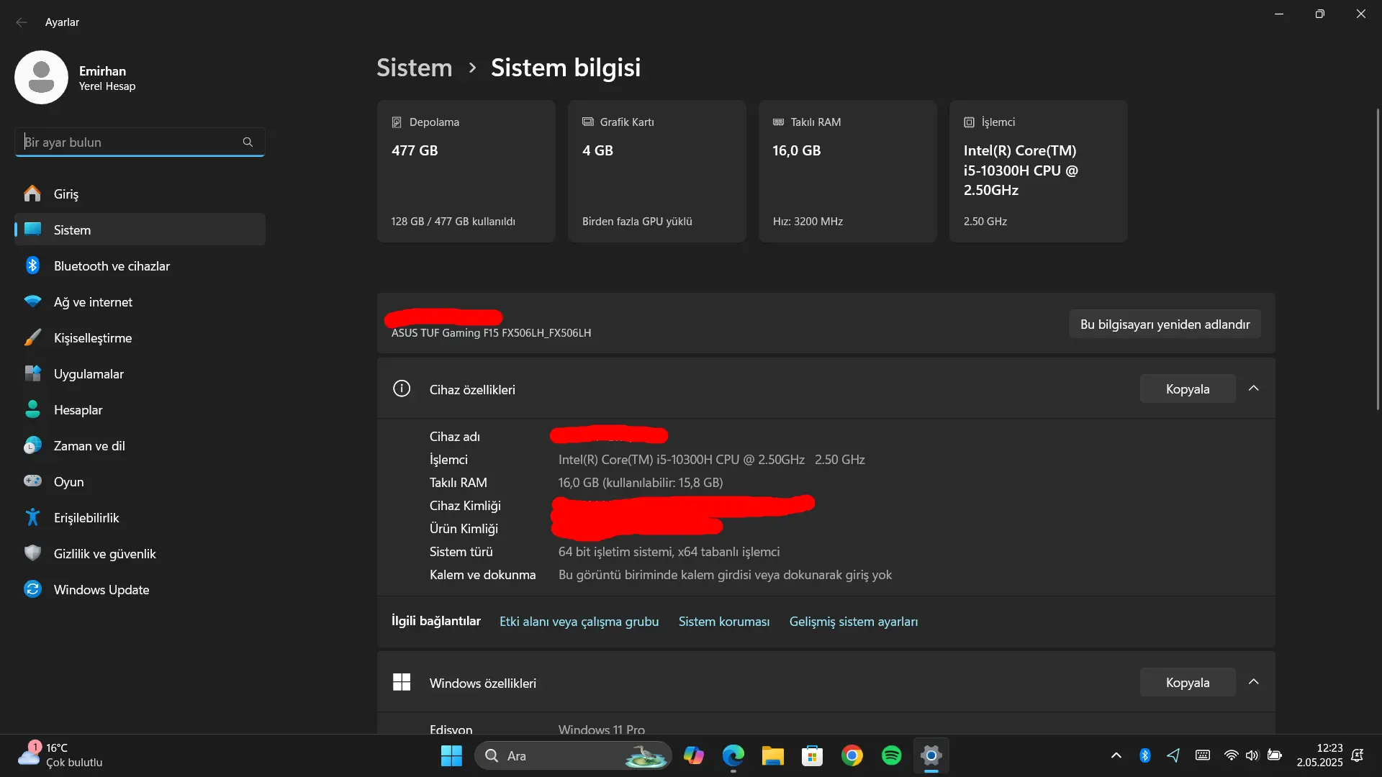The image size is (1382, 777).
Task: Open Kişiselleştirme settings
Action: 140,337
